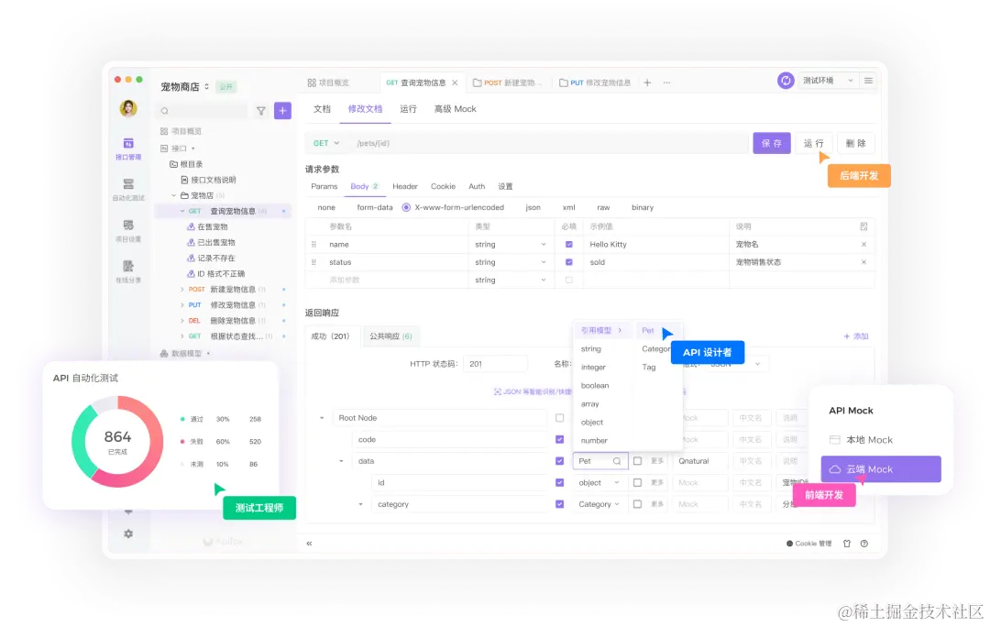Open Cookie 管理 in bottom bar
This screenshot has width=990, height=627.
[808, 543]
